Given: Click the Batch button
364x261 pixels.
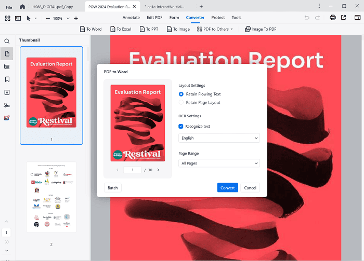Looking at the screenshot, I should (113, 188).
